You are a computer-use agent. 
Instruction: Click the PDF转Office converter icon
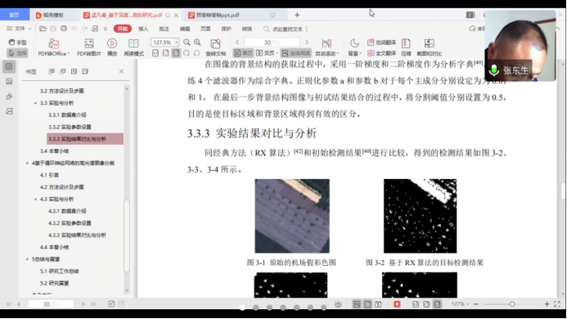53,44
